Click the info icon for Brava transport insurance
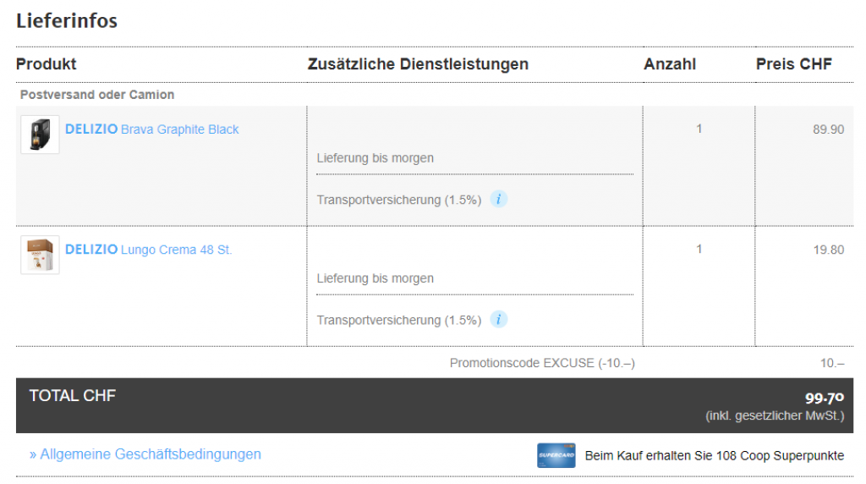Image resolution: width=866 pixels, height=484 pixels. [499, 200]
